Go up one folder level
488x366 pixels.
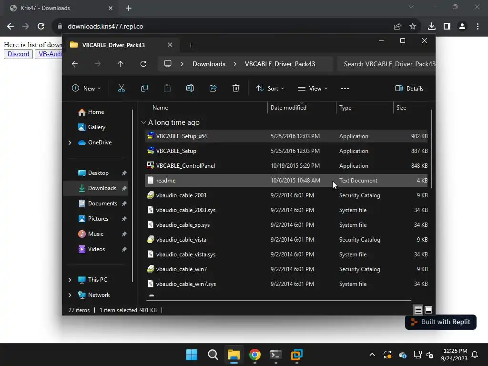pos(120,64)
